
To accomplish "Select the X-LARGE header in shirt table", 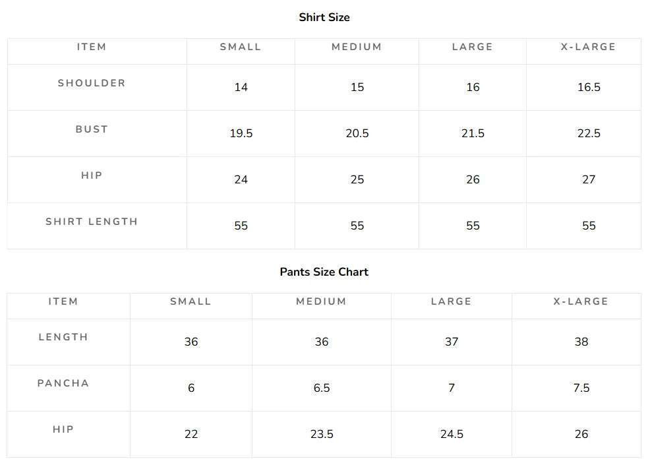I will [x=588, y=47].
